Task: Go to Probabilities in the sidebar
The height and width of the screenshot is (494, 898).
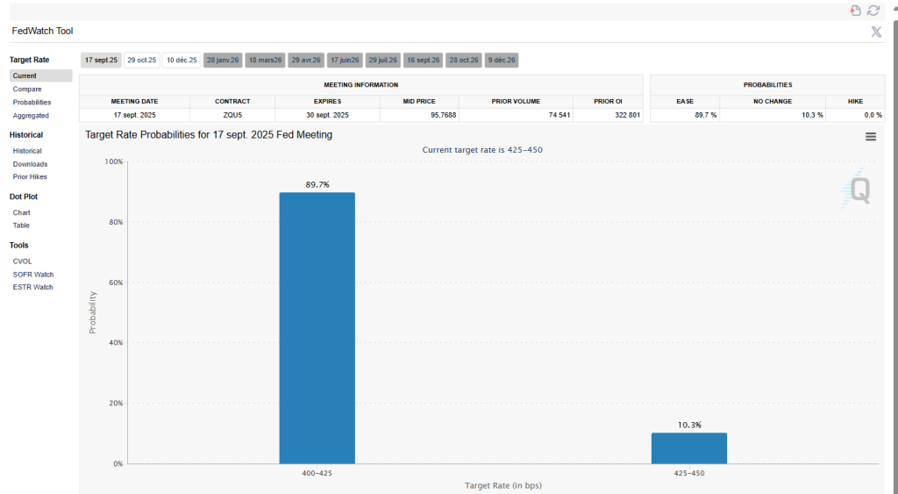Action: [32, 103]
